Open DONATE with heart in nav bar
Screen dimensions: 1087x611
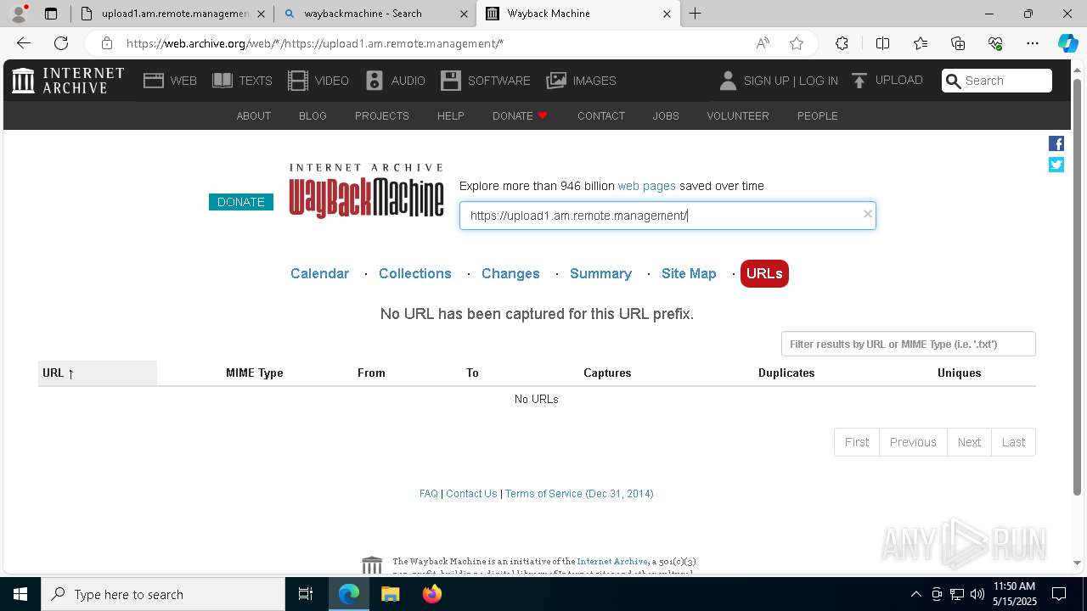(x=520, y=115)
